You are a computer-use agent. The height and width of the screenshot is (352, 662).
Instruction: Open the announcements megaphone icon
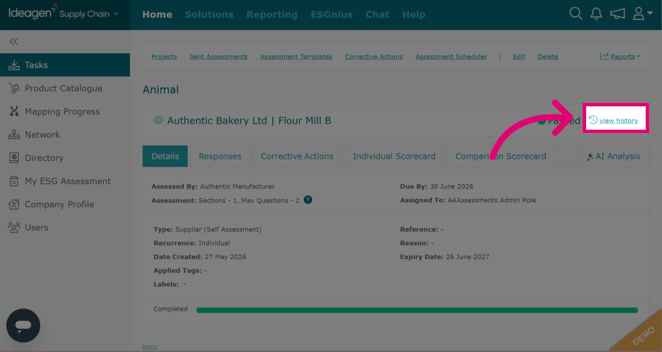[x=617, y=14]
